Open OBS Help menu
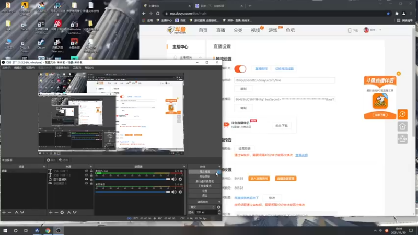The image size is (418, 235). [89, 68]
